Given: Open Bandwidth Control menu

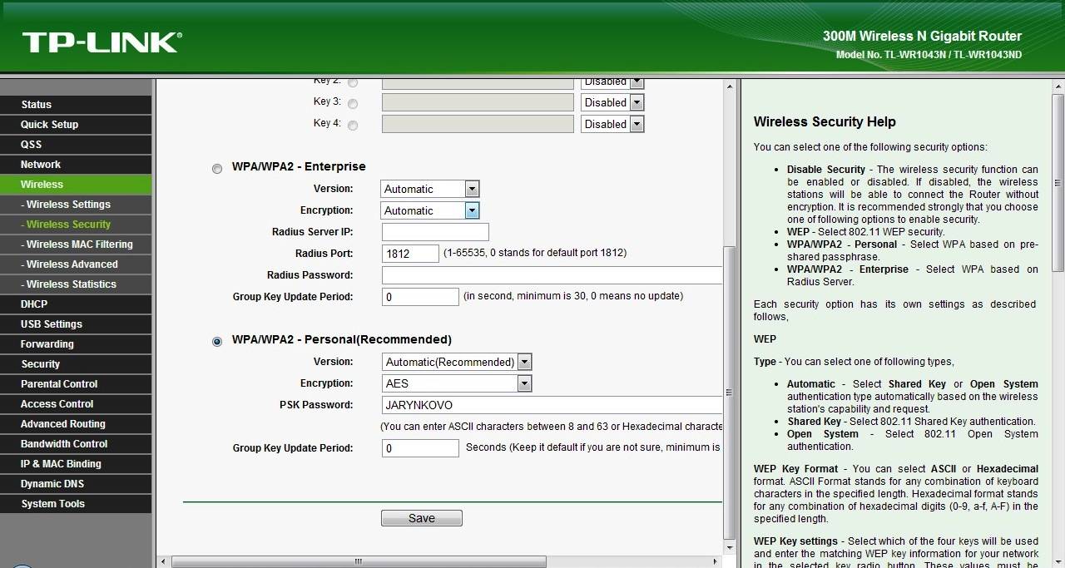Looking at the screenshot, I should click(76, 444).
